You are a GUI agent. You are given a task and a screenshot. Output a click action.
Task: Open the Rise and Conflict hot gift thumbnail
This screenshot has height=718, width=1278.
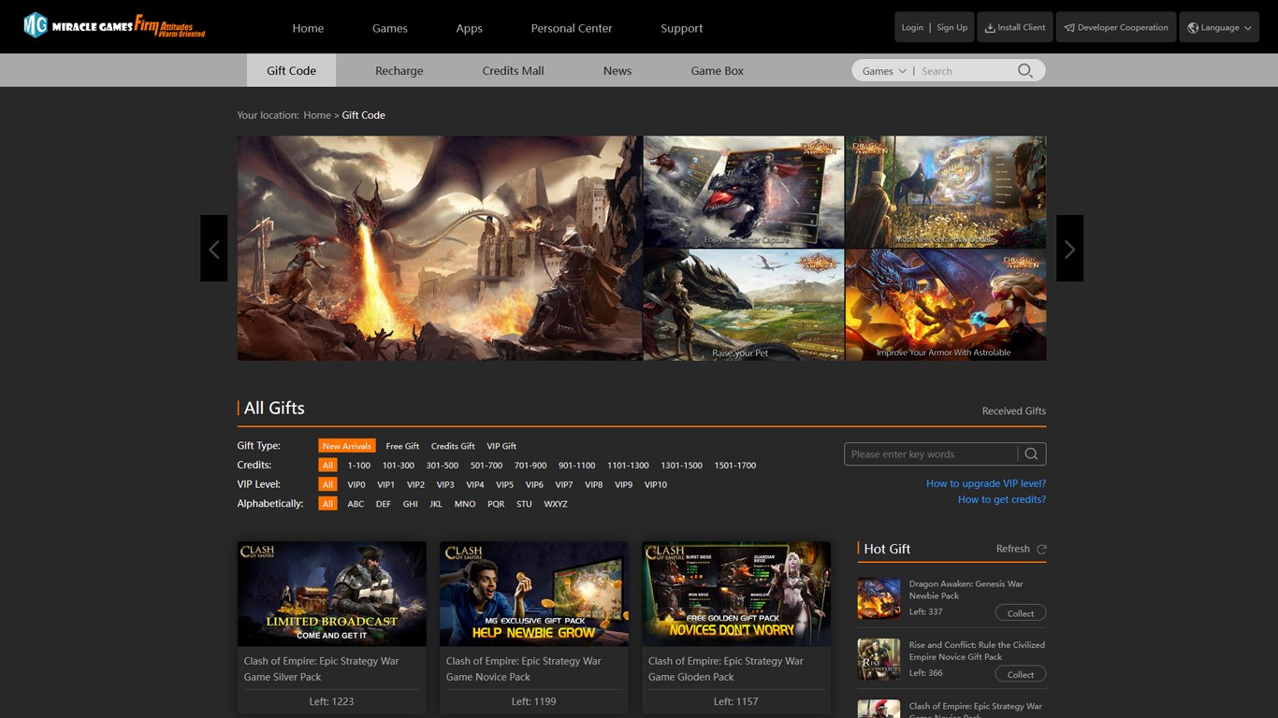pos(879,660)
